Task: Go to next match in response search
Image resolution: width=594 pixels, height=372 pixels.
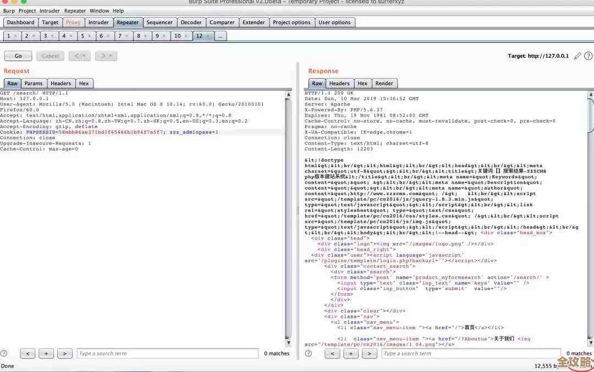Action: point(369,353)
